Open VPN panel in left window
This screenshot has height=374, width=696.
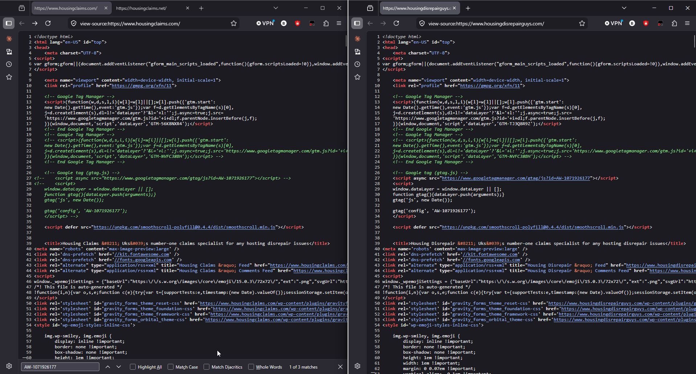point(265,23)
